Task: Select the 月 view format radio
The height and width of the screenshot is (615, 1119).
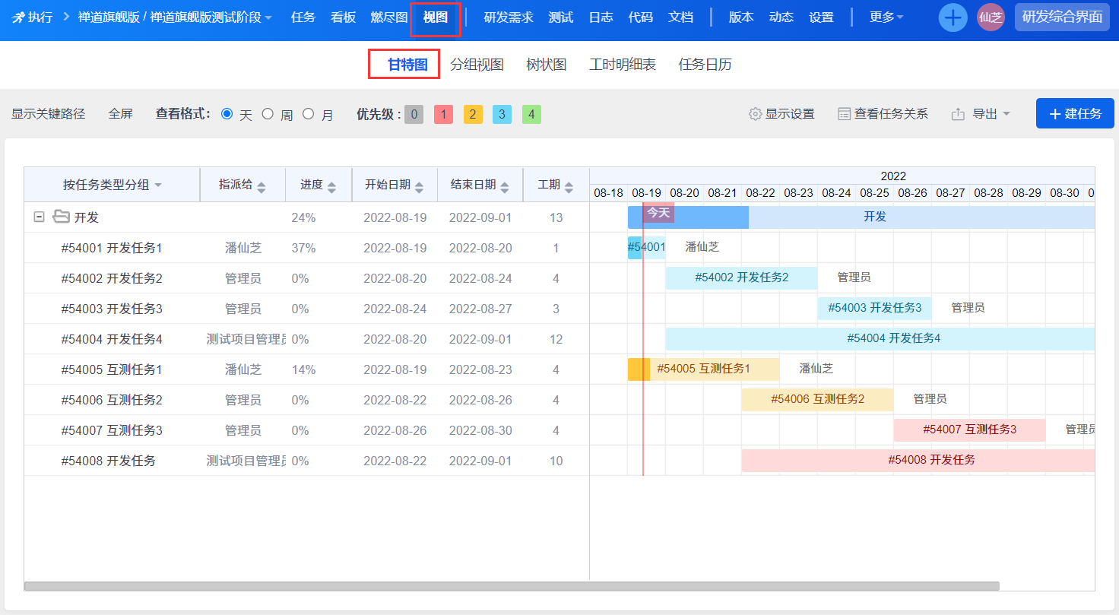Action: tap(308, 114)
